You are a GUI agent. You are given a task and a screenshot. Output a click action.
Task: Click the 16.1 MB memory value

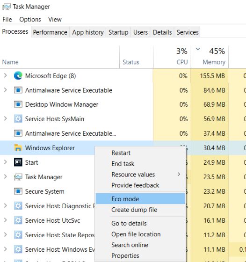pos(214,220)
